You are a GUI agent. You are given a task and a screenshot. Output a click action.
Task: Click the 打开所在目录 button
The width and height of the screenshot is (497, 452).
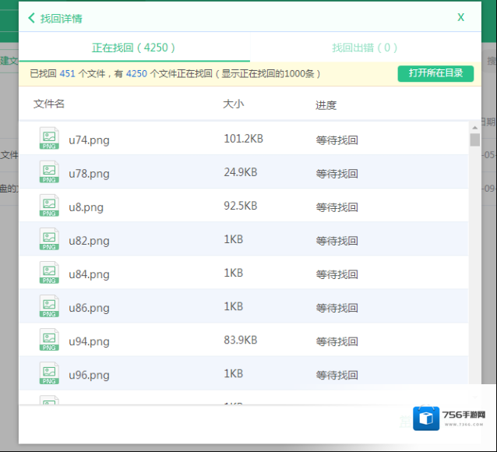(x=435, y=73)
